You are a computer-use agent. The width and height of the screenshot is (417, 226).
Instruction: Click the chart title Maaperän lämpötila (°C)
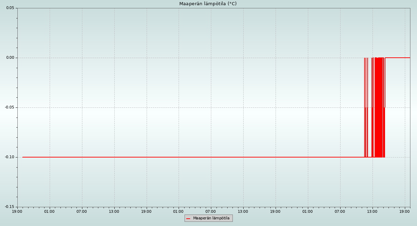pyautogui.click(x=208, y=4)
